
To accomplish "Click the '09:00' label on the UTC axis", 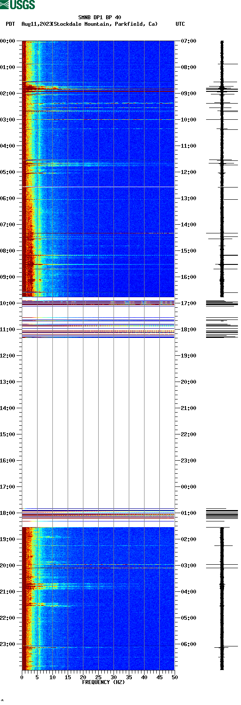I will point(189,94).
